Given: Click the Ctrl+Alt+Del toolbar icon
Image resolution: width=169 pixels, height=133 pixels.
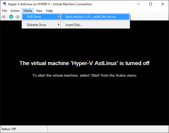Looking at the screenshot, I should (x=3, y=17).
